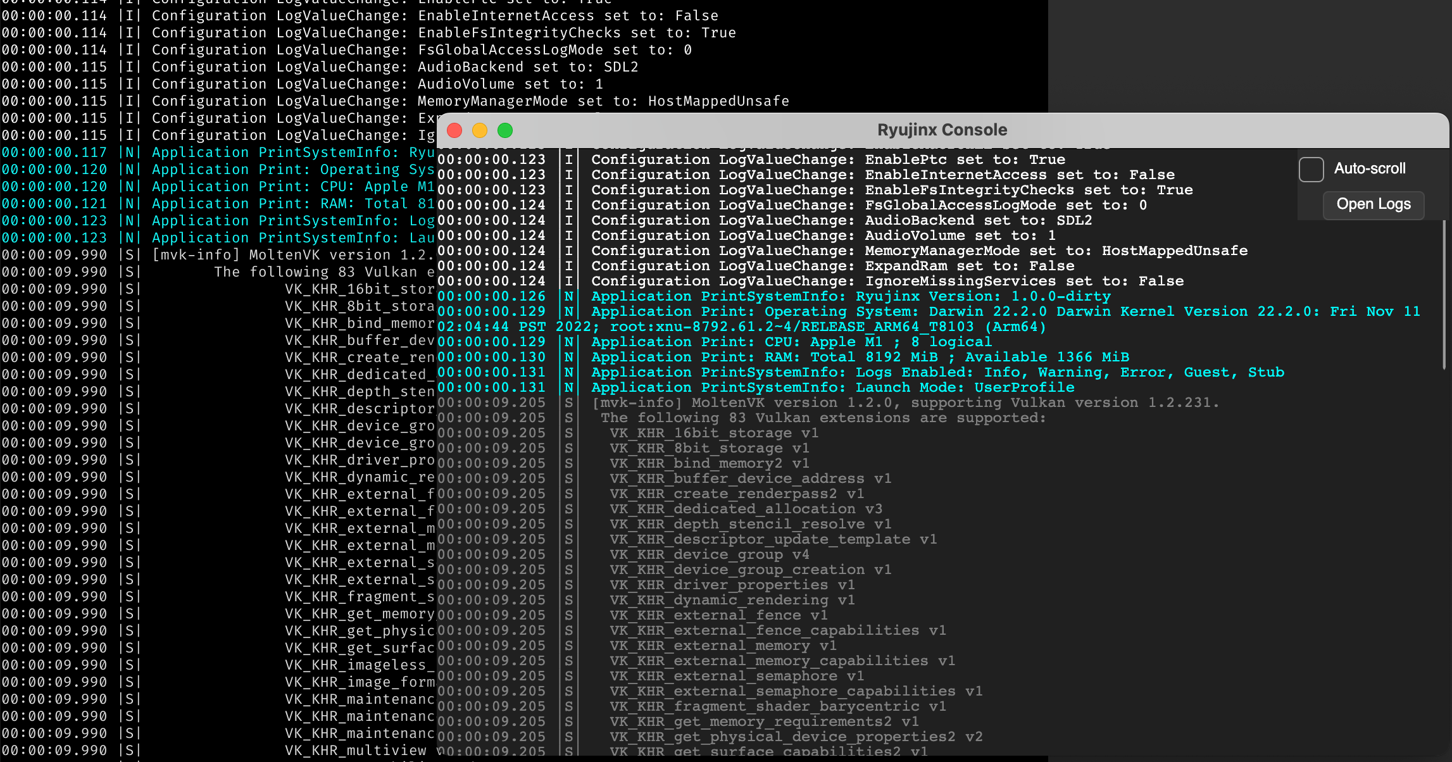This screenshot has height=762, width=1452.
Task: Minimize the Ryujinx Console window
Action: [480, 130]
